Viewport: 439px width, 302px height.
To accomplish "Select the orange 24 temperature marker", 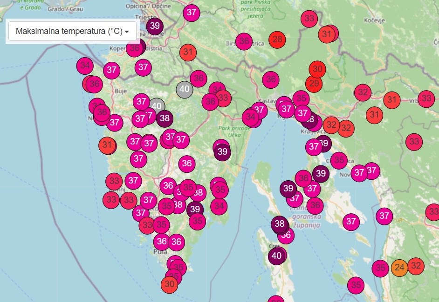I will 399,268.
